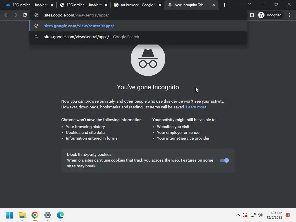The width and height of the screenshot is (296, 222).
Task: Click 'Cookies and site data' list item
Action: [85, 132]
